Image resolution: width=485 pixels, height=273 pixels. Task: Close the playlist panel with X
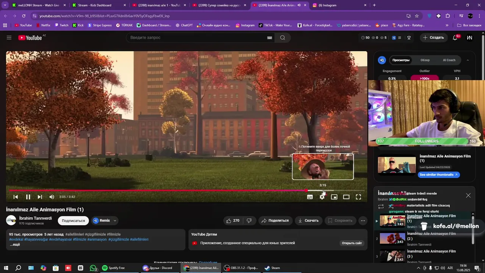coord(468,195)
